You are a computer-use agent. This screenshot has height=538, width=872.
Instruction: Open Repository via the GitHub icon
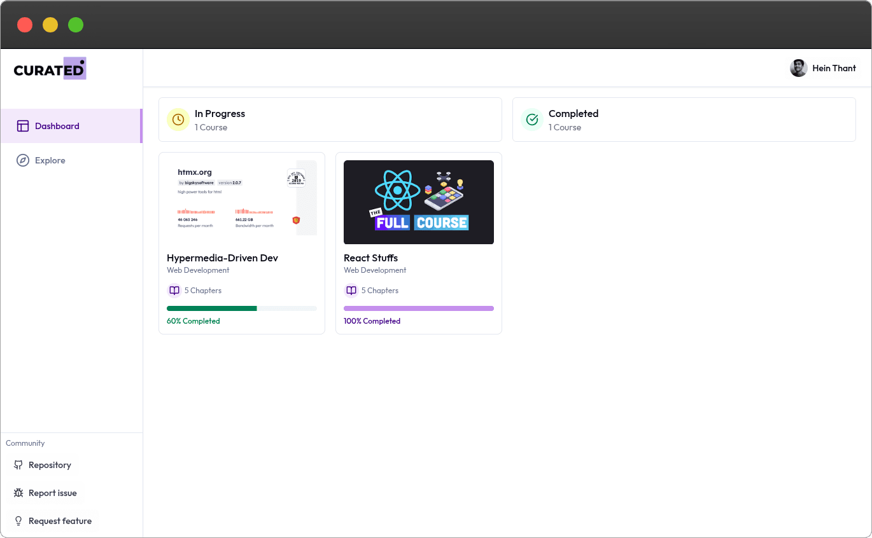point(18,465)
